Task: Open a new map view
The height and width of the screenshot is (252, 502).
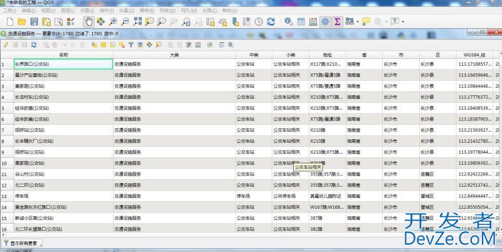Action: (x=210, y=21)
